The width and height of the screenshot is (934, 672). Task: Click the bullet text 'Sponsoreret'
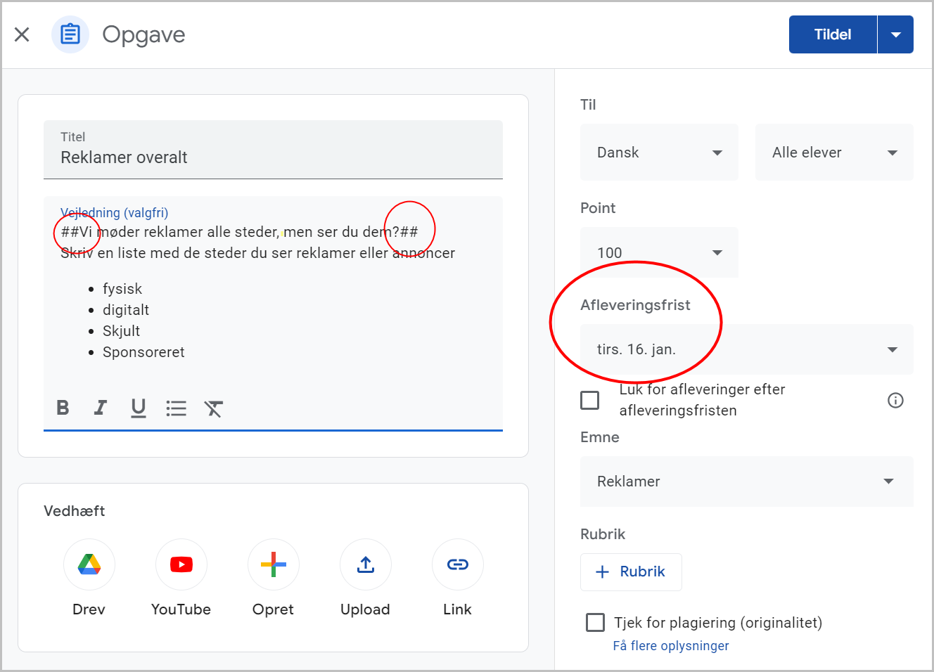point(143,352)
